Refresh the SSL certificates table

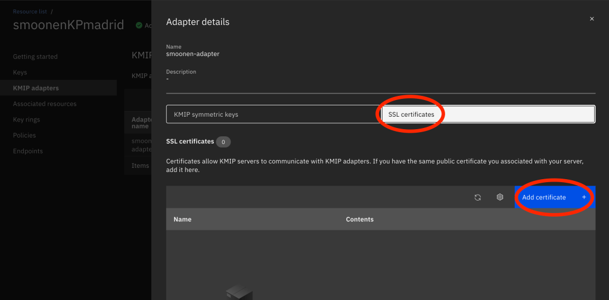click(x=477, y=198)
